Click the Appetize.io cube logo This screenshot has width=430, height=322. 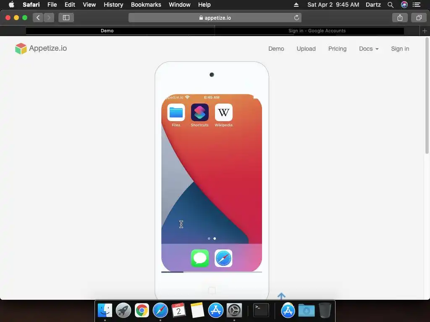coord(21,49)
